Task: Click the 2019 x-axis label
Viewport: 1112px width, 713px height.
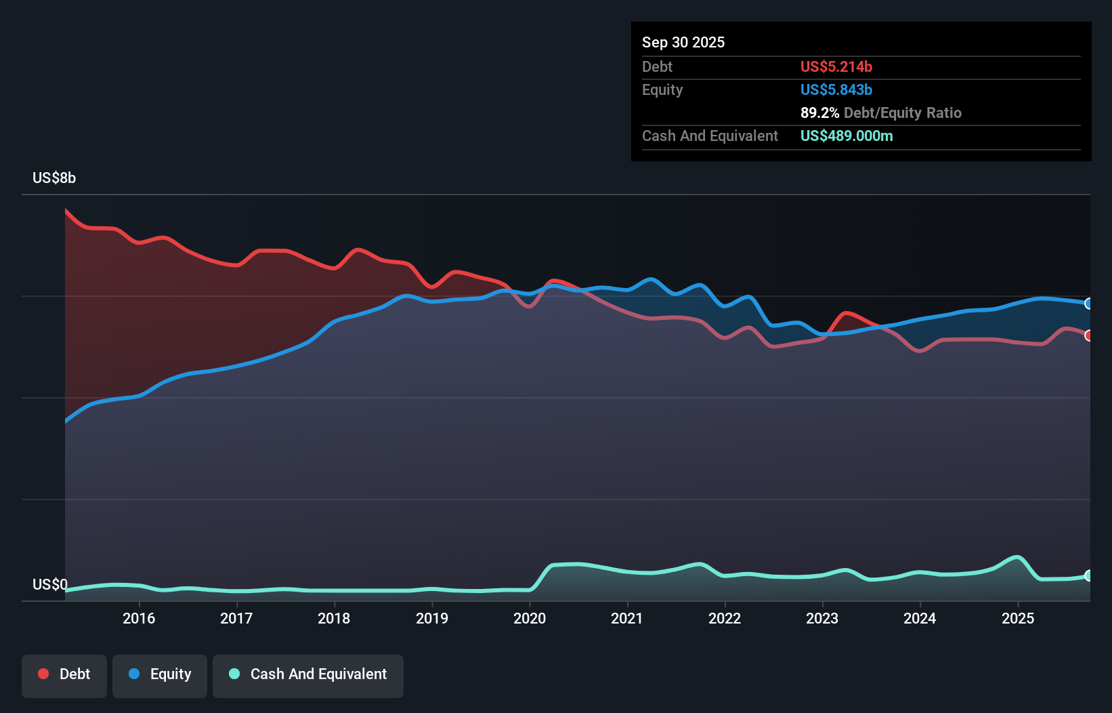Action: [432, 618]
